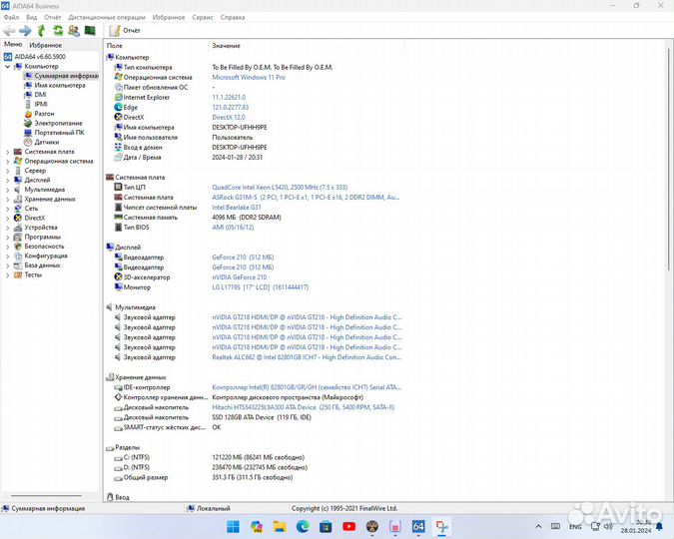Open the Windows Start button
Viewport: 674px width, 539px height.
pos(233,526)
